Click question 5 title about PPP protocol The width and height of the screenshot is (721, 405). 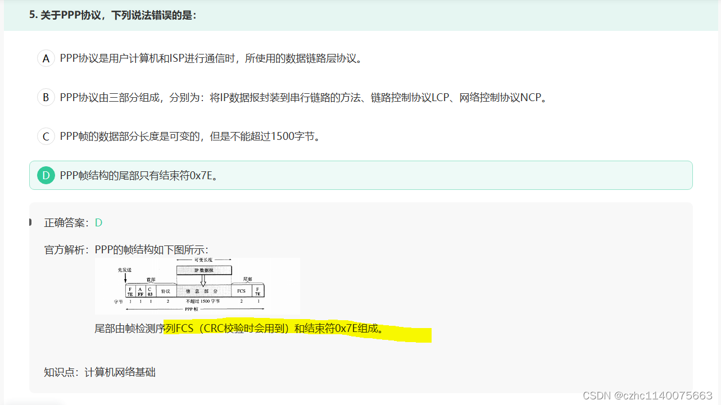pyautogui.click(x=113, y=15)
